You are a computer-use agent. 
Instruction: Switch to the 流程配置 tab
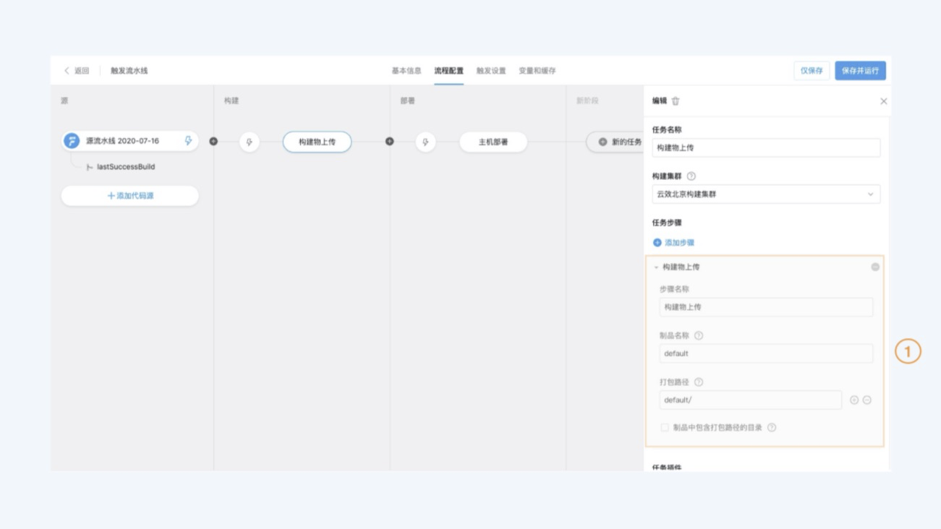(448, 71)
